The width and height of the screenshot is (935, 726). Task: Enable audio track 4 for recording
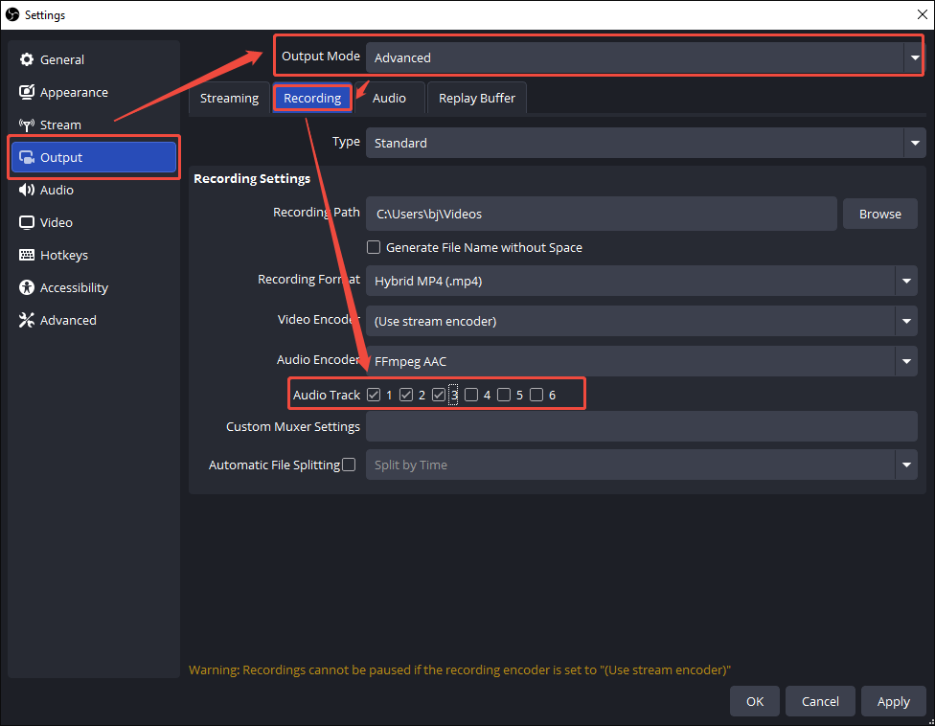tap(471, 394)
